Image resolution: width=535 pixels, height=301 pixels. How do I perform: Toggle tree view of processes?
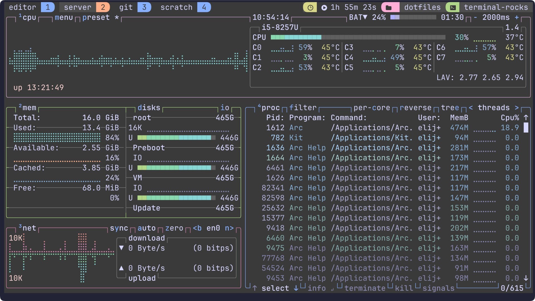click(450, 108)
